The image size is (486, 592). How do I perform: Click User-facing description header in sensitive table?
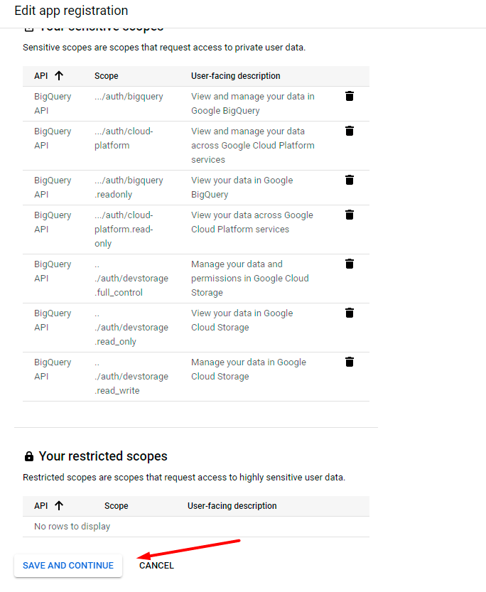pos(236,76)
